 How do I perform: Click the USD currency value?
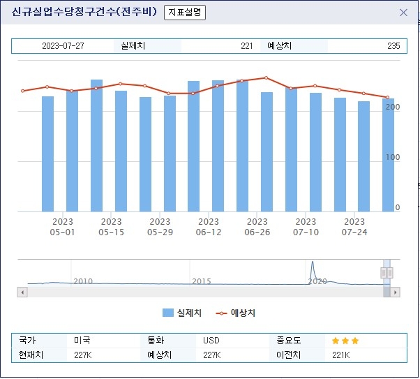(211, 341)
